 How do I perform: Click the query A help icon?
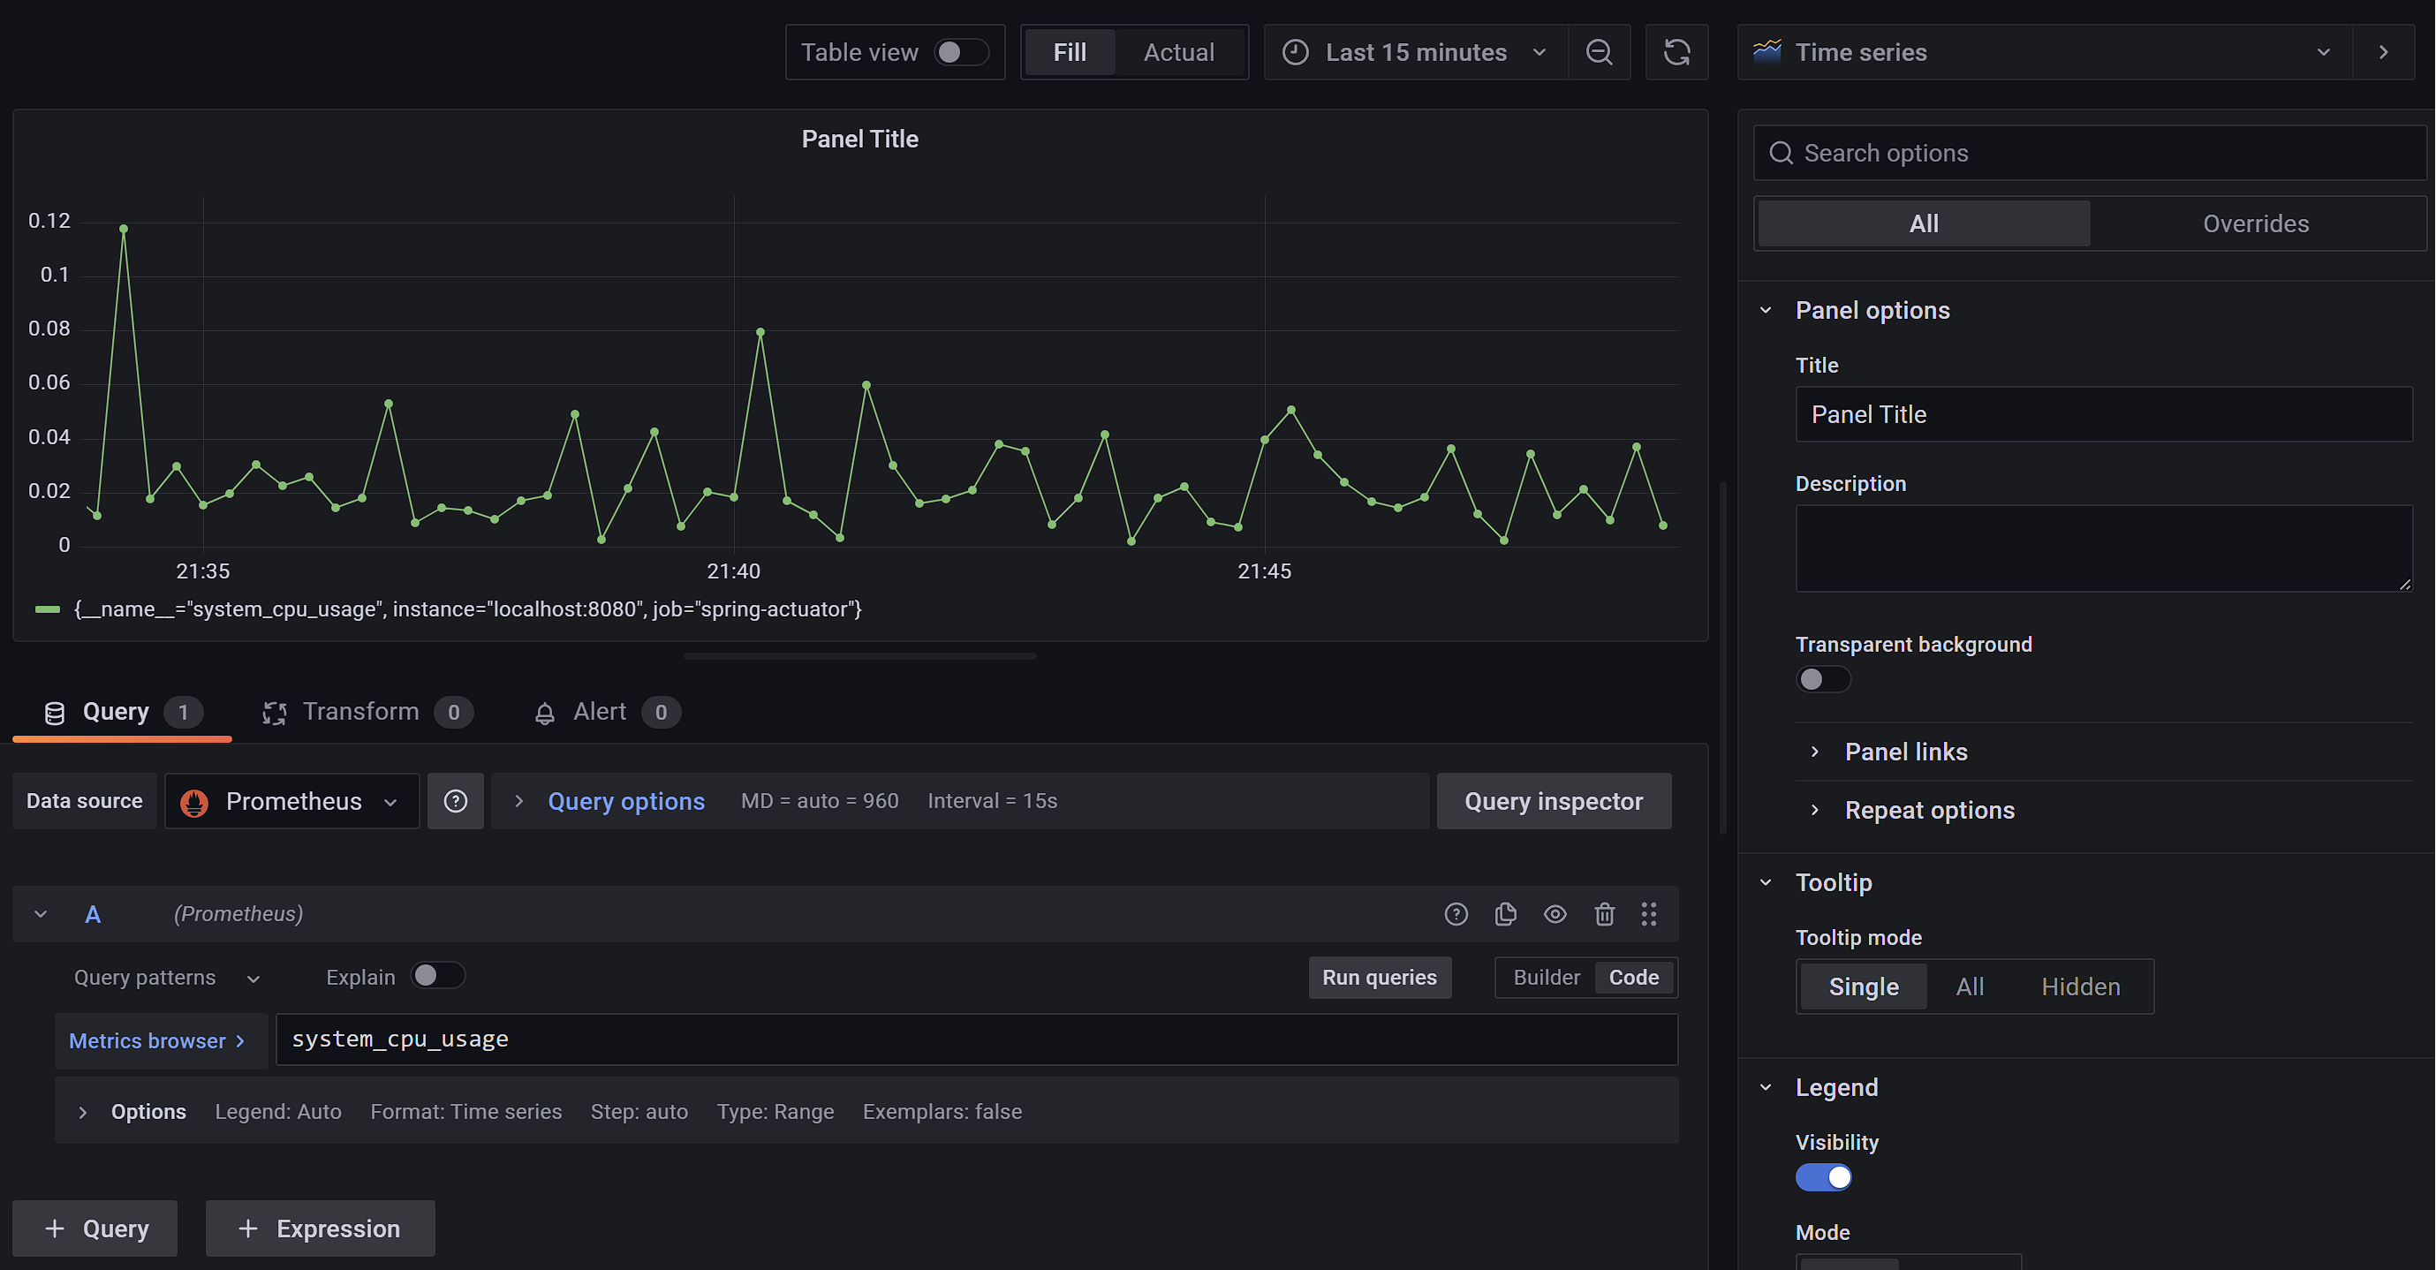coord(1456,913)
